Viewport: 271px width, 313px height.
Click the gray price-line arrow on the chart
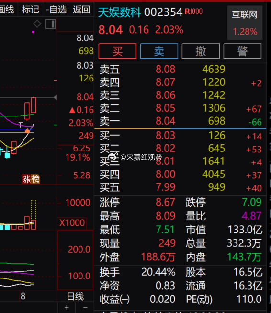pyautogui.click(x=56, y=97)
